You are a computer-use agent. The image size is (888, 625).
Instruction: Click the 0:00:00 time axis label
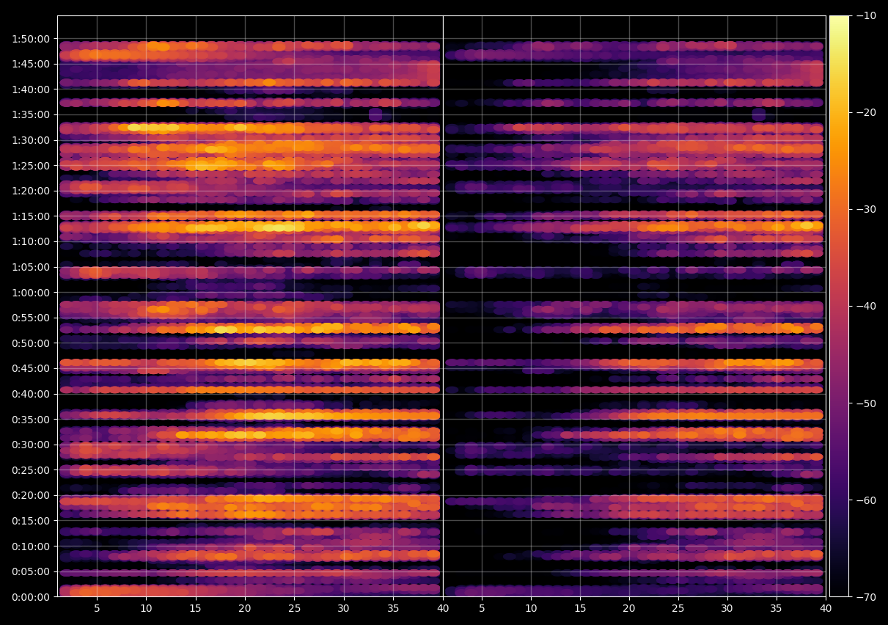tap(31, 597)
